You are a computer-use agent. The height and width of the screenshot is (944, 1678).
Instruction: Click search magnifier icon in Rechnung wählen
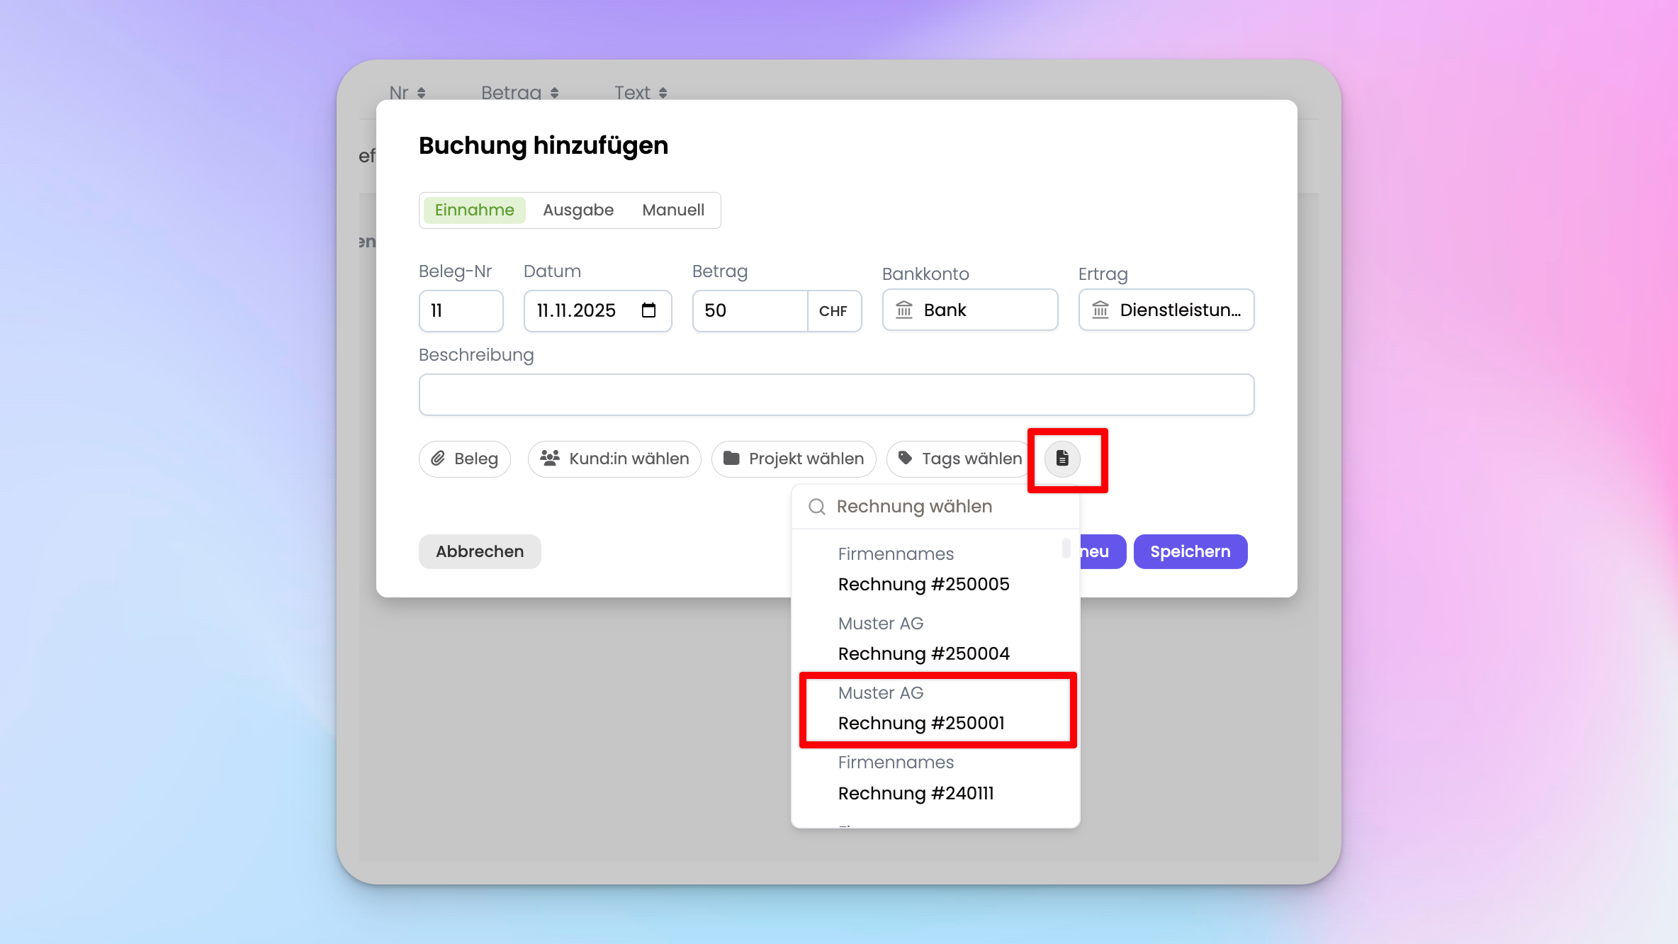pos(816,507)
